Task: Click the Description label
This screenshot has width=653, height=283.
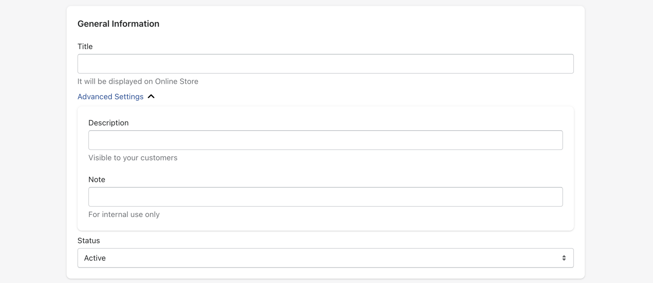Action: (108, 122)
